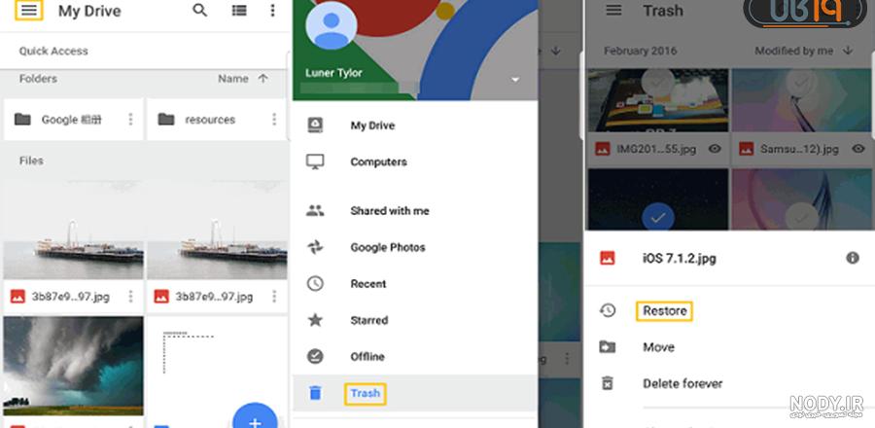875x428 pixels.
Task: Toggle Name sort direction arrow
Action: (262, 79)
